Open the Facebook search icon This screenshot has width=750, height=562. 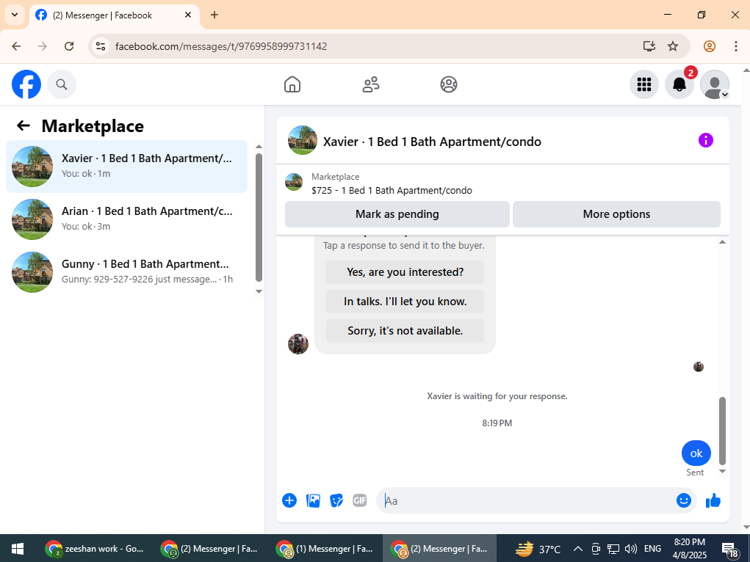62,84
